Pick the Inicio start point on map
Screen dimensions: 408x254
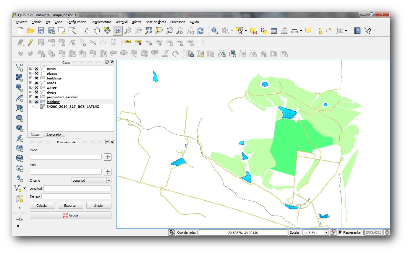point(108,157)
